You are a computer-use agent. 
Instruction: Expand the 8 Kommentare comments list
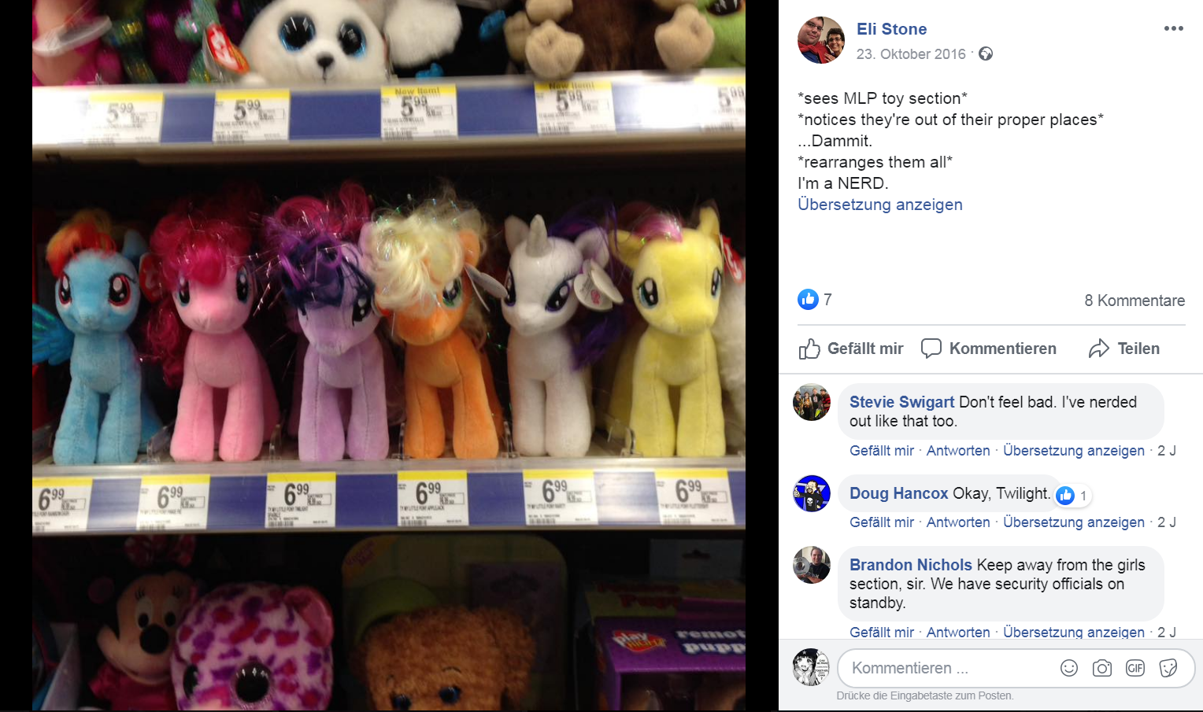coord(1135,301)
